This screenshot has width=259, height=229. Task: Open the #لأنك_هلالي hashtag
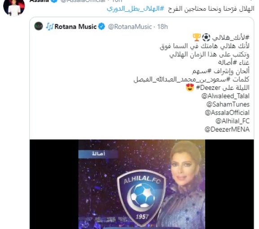[231, 38]
